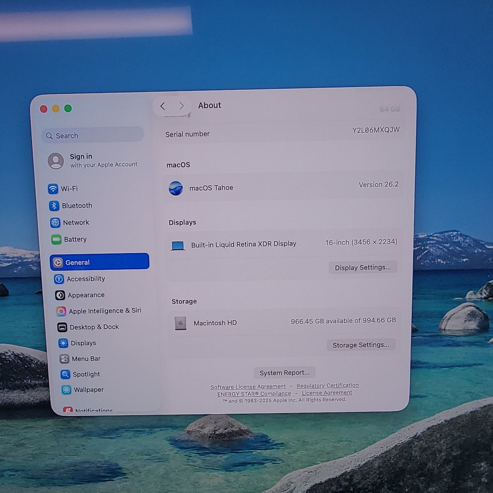Click the built-in display laptop icon
The image size is (493, 493).
coord(177,246)
